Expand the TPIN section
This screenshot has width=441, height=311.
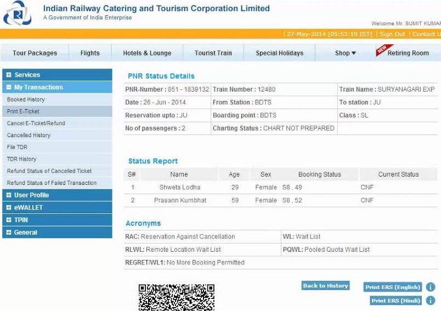point(57,220)
